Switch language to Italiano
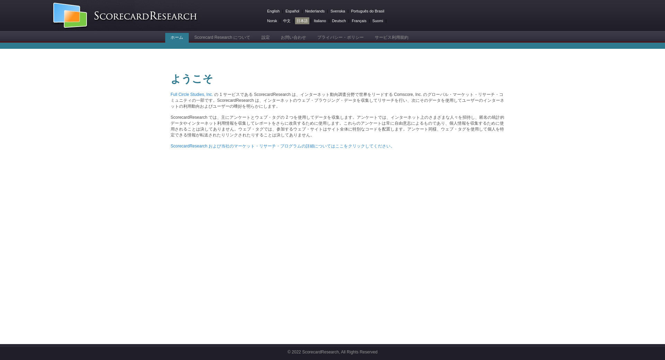 click(x=320, y=21)
